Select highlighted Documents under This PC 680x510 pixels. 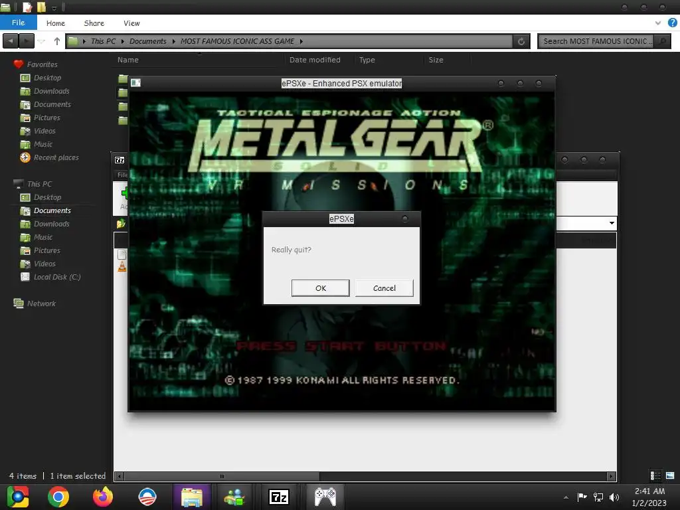52,211
